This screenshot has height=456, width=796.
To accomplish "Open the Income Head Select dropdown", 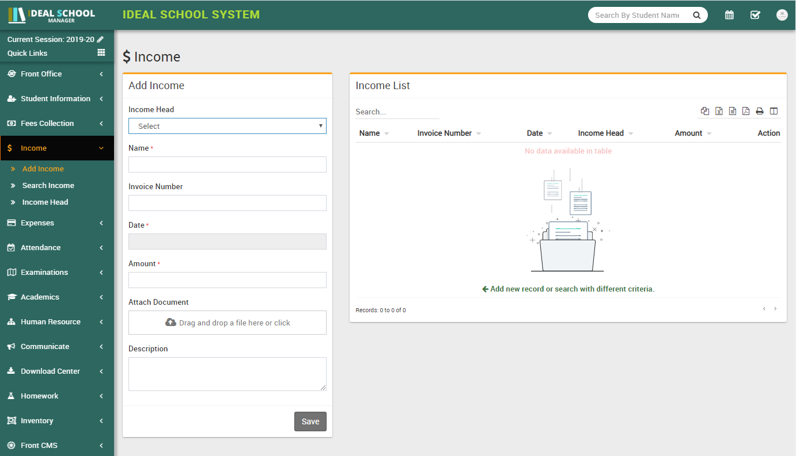I will (228, 126).
